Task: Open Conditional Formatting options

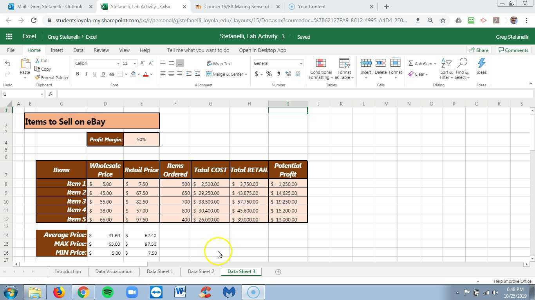Action: click(x=321, y=69)
